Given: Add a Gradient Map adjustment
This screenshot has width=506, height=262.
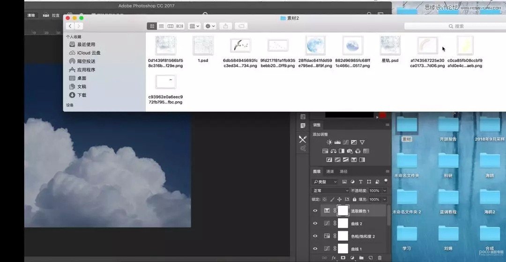Looking at the screenshot, I should click(362, 160).
